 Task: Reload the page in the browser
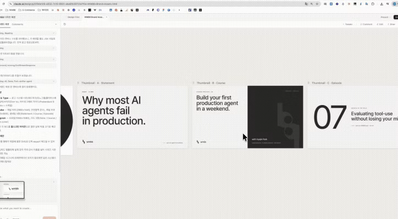(x=3, y=4)
